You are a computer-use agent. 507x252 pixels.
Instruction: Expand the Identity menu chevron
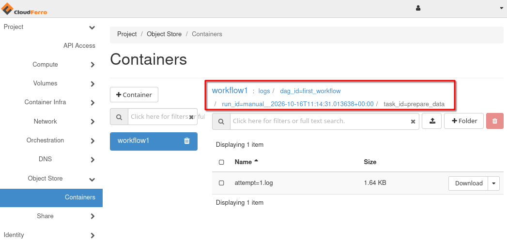click(92, 235)
